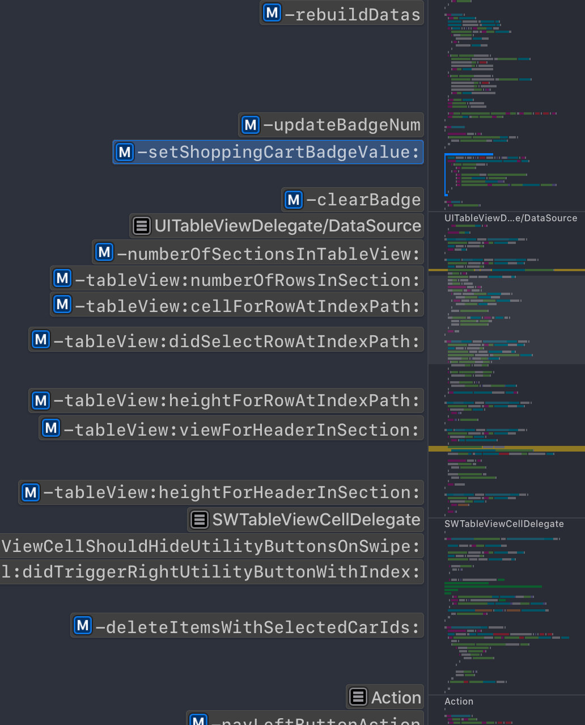Image resolution: width=585 pixels, height=725 pixels.
Task: Jump to -tableView:cellForRowAtIndexPath: method
Action: click(x=237, y=305)
